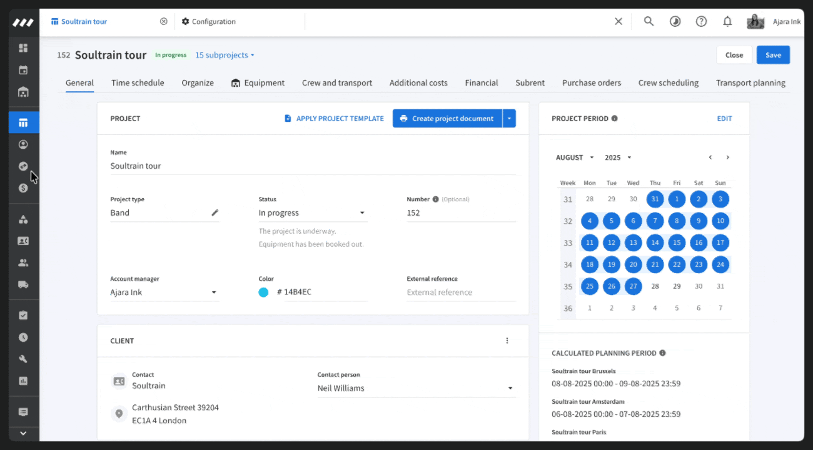Screen dimensions: 813x450
Task: Open the August month dropdown
Action: [575, 157]
